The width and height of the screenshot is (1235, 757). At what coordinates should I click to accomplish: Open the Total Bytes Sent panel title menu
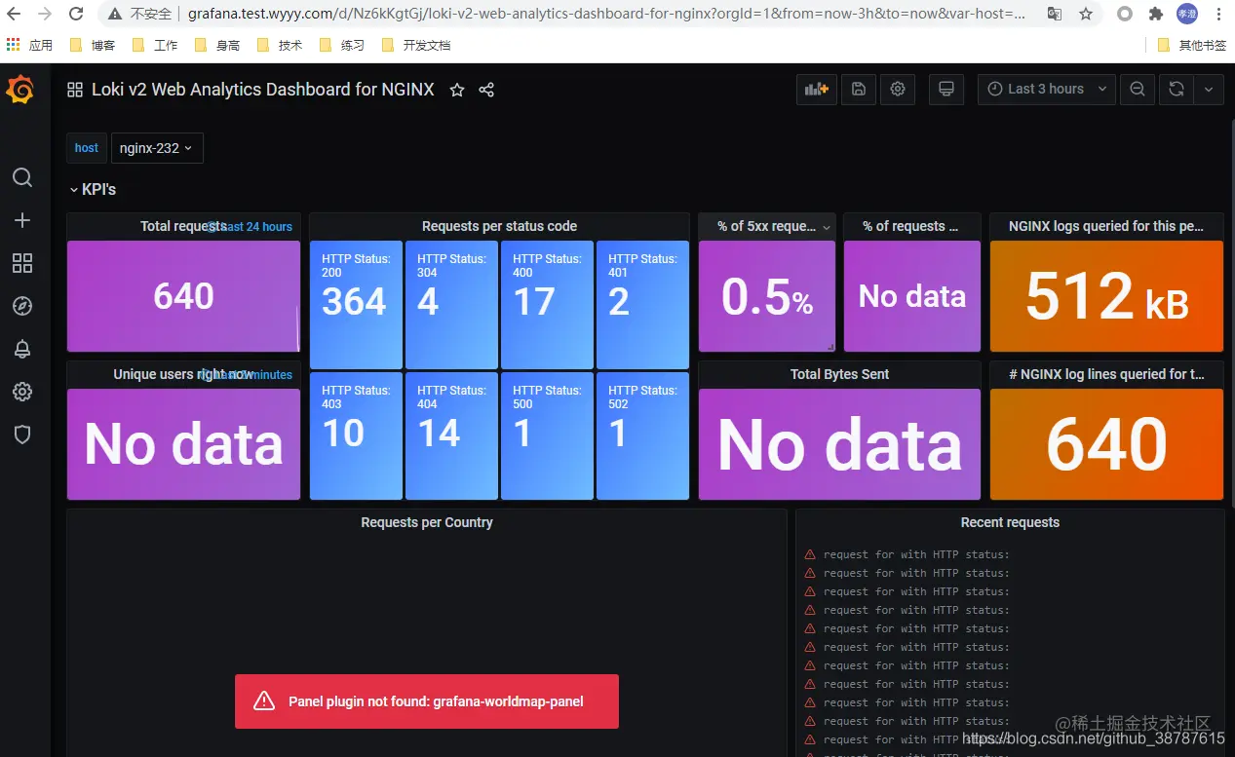(x=839, y=374)
